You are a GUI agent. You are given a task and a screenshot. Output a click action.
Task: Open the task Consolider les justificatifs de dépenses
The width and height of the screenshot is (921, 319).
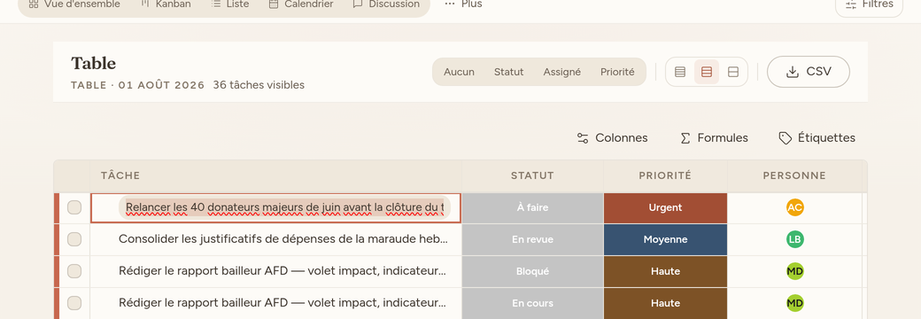coord(283,239)
